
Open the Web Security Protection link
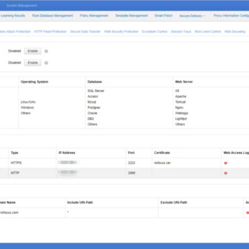pyautogui.click(x=121, y=32)
